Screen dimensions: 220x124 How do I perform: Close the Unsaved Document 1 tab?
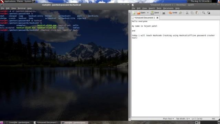(157, 18)
